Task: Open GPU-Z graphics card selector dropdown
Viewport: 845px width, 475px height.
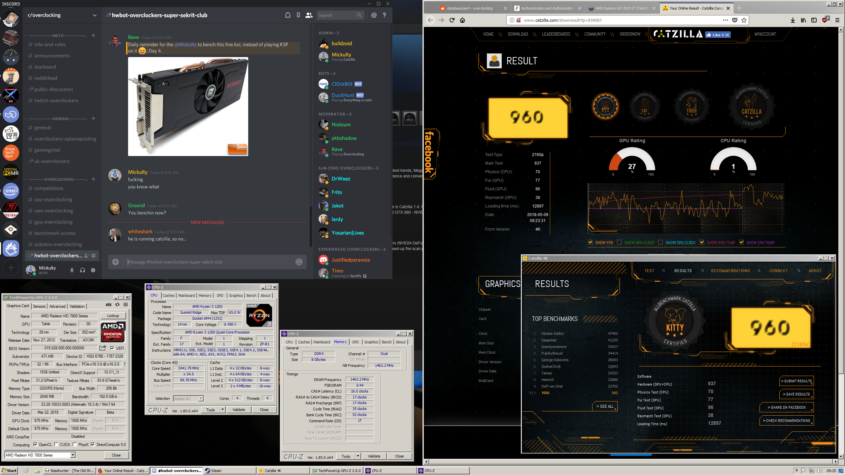Action: [x=73, y=455]
